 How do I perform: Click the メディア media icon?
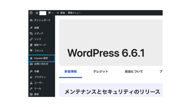[31, 34]
